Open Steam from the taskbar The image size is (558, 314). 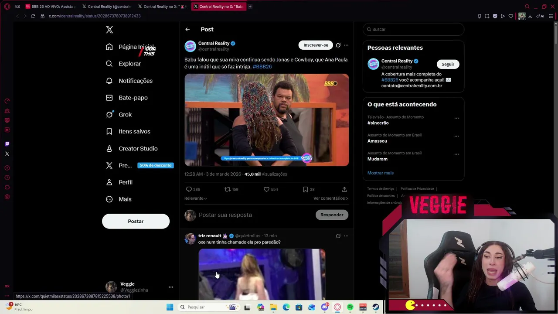pos(375,307)
